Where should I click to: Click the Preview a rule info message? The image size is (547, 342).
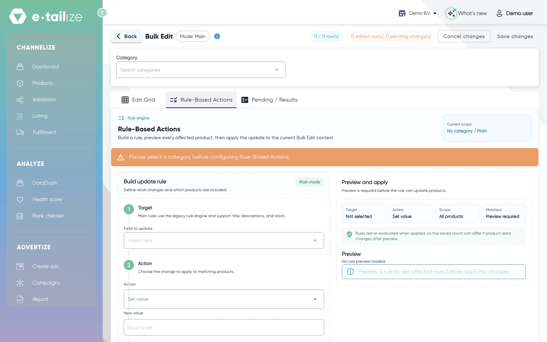pos(434,272)
